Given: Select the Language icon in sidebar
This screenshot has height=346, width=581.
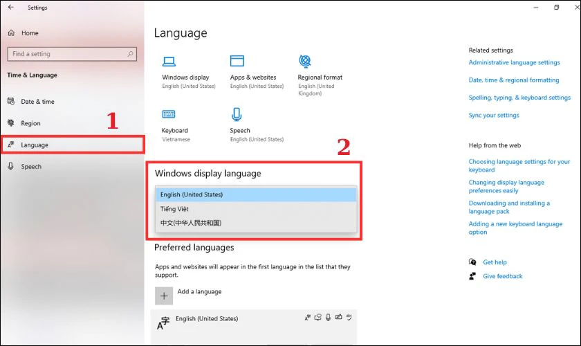Looking at the screenshot, I should [x=11, y=145].
